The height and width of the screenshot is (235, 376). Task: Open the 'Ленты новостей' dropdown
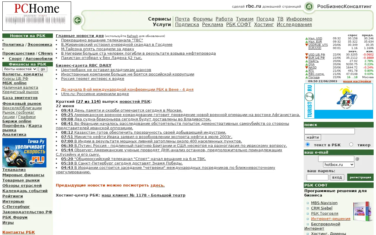[20, 69]
